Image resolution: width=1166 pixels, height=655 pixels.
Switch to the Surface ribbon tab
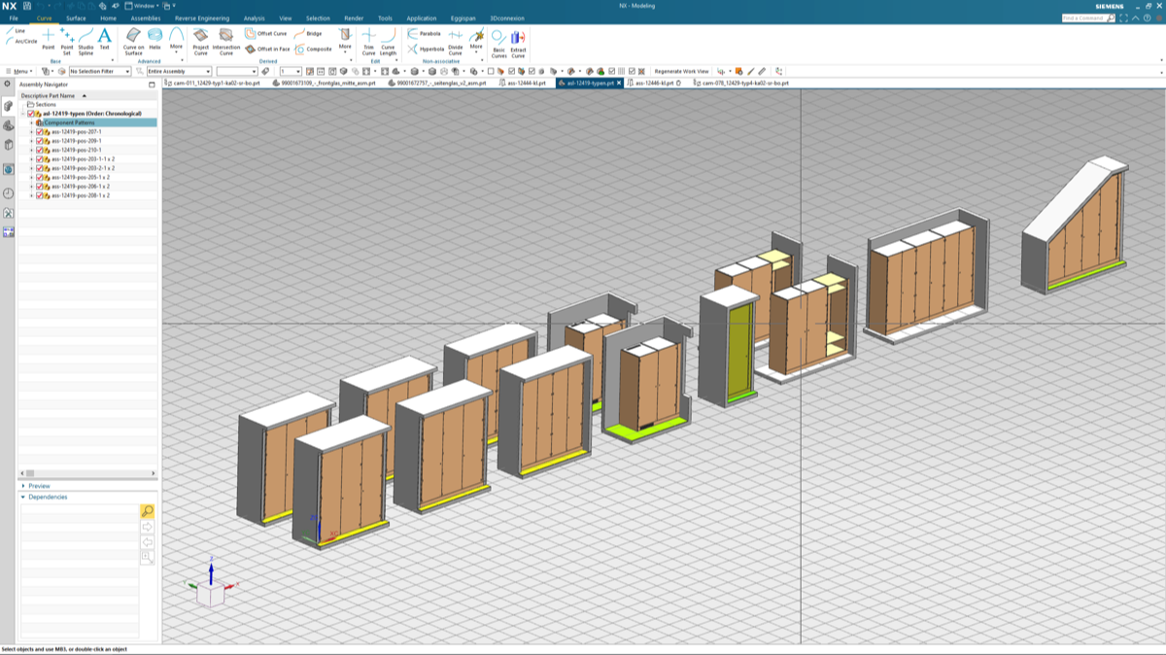click(76, 18)
